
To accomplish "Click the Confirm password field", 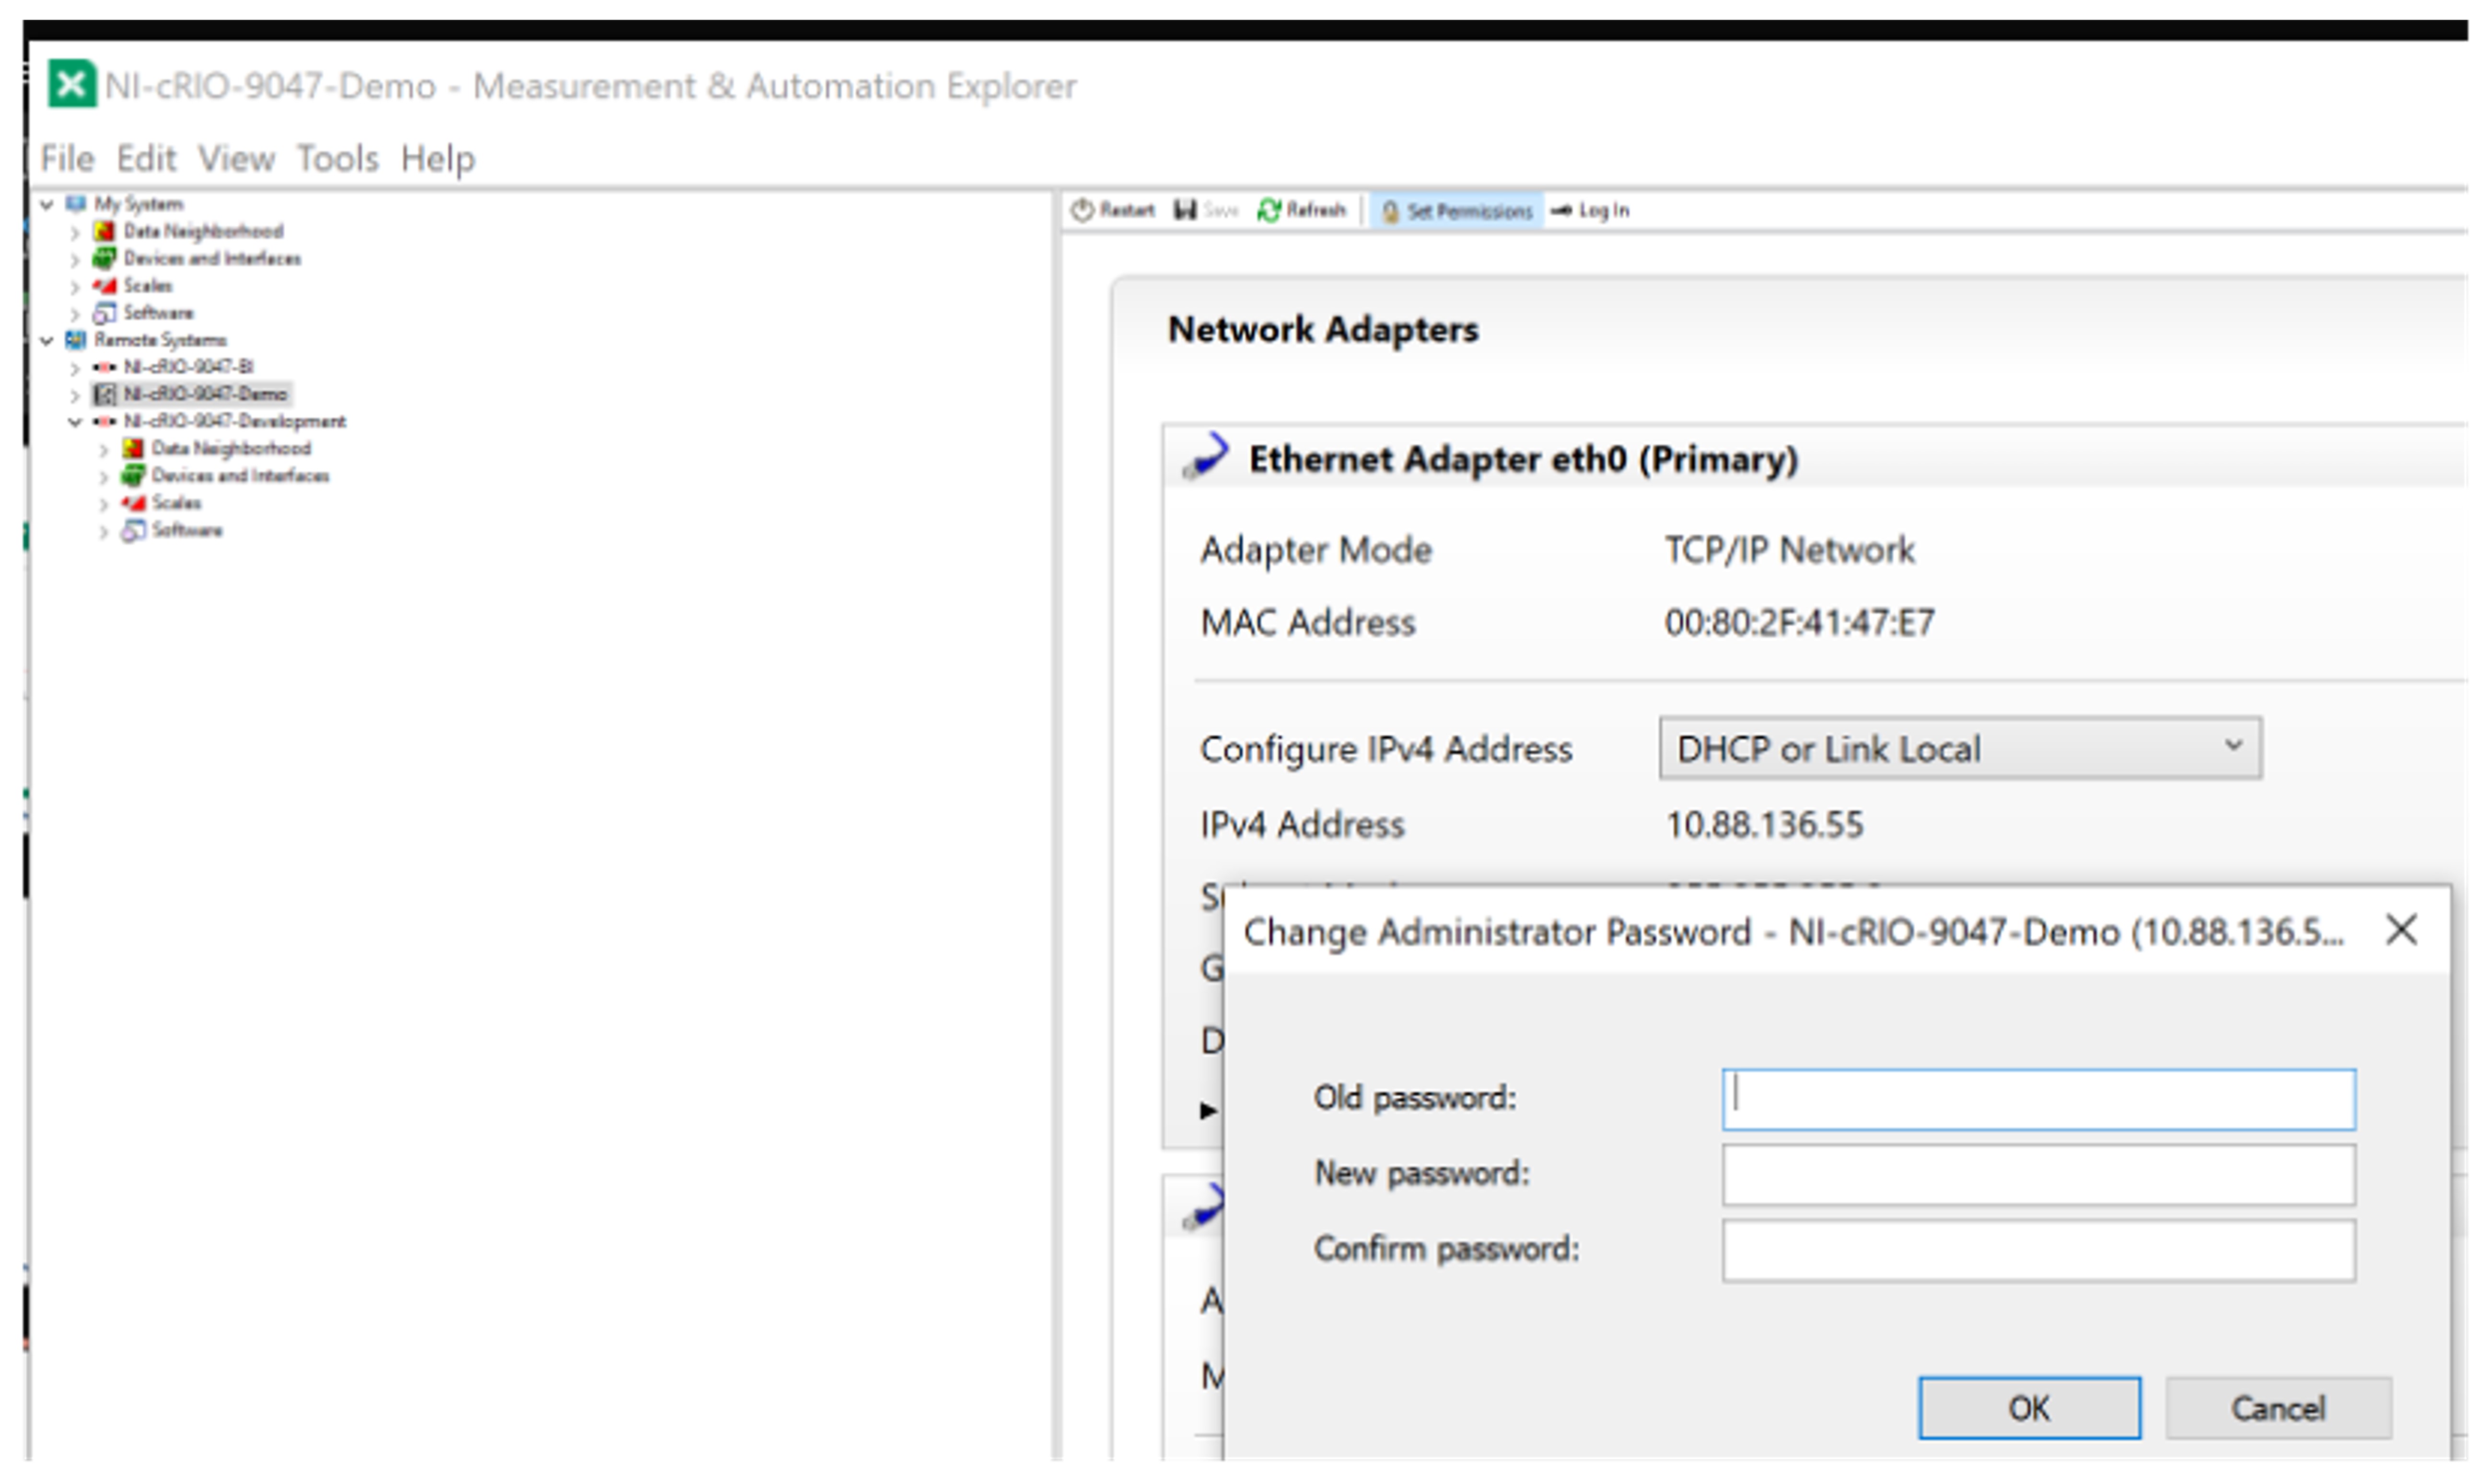I will [x=2037, y=1250].
